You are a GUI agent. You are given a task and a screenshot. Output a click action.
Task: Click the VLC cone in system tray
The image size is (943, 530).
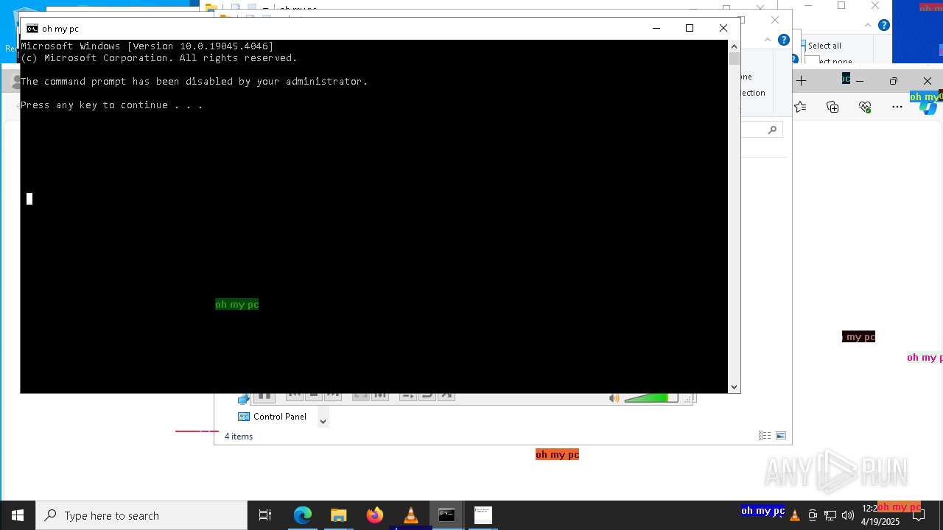point(795,515)
